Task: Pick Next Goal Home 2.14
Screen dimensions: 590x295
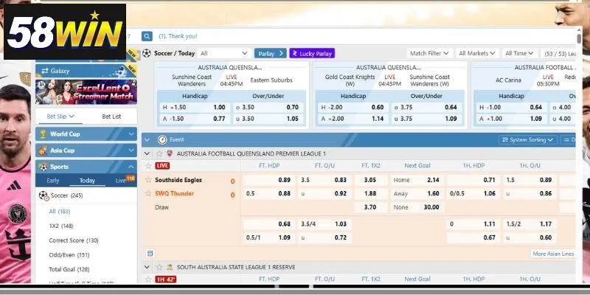Action: (417, 180)
